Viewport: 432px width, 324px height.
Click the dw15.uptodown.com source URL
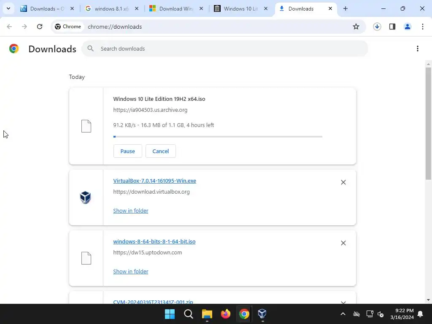point(147,252)
